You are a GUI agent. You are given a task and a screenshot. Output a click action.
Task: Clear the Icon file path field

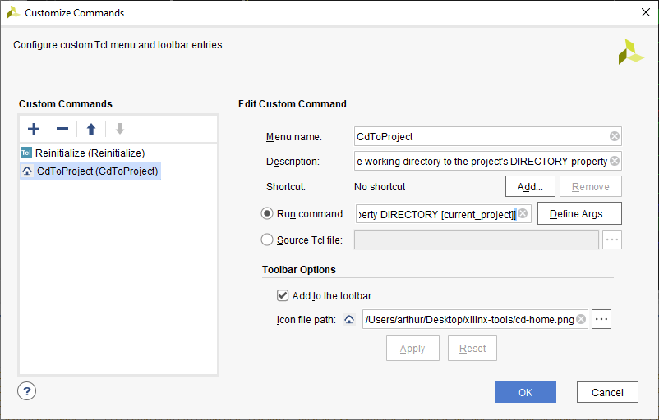click(x=581, y=320)
